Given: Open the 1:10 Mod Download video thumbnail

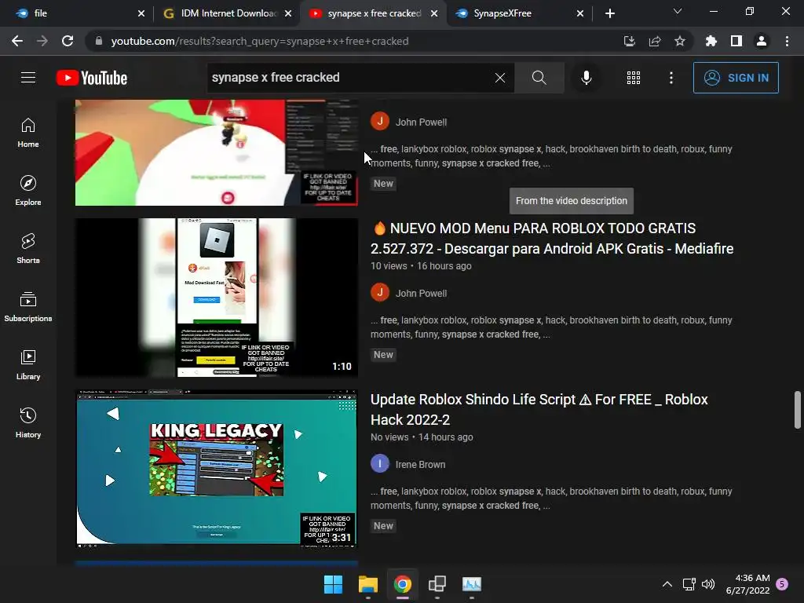Looking at the screenshot, I should (x=217, y=298).
